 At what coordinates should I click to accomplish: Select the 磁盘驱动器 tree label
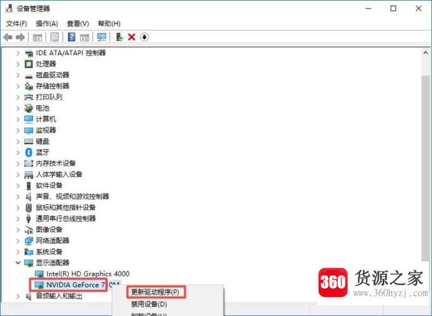53,75
